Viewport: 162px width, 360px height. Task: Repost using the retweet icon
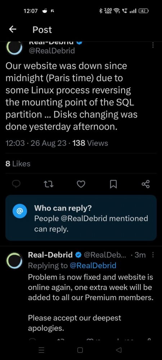click(49, 184)
